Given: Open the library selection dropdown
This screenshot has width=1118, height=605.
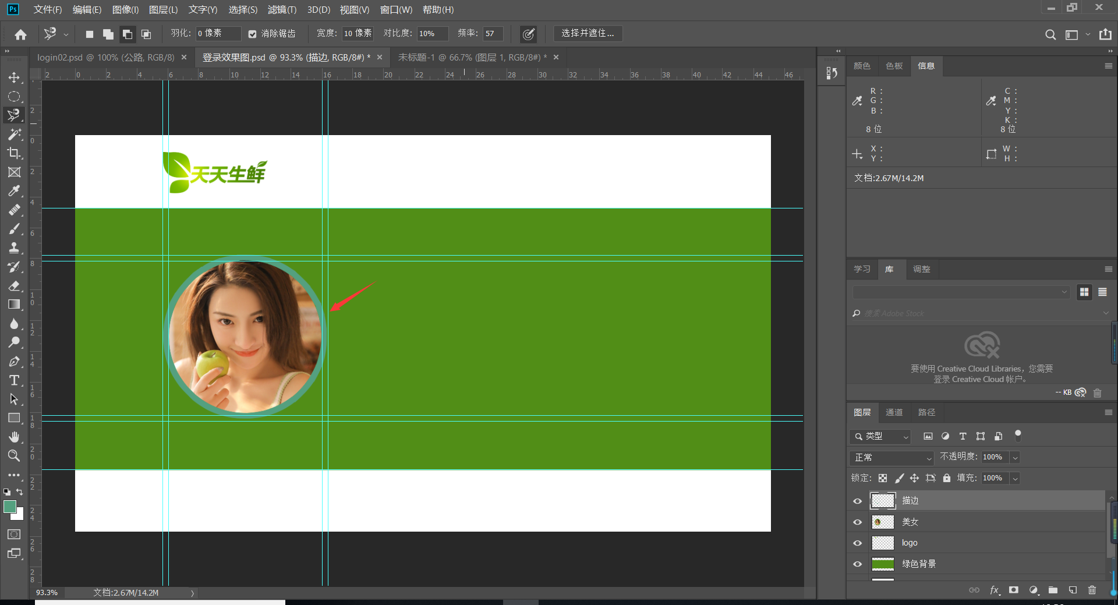Looking at the screenshot, I should pyautogui.click(x=961, y=292).
